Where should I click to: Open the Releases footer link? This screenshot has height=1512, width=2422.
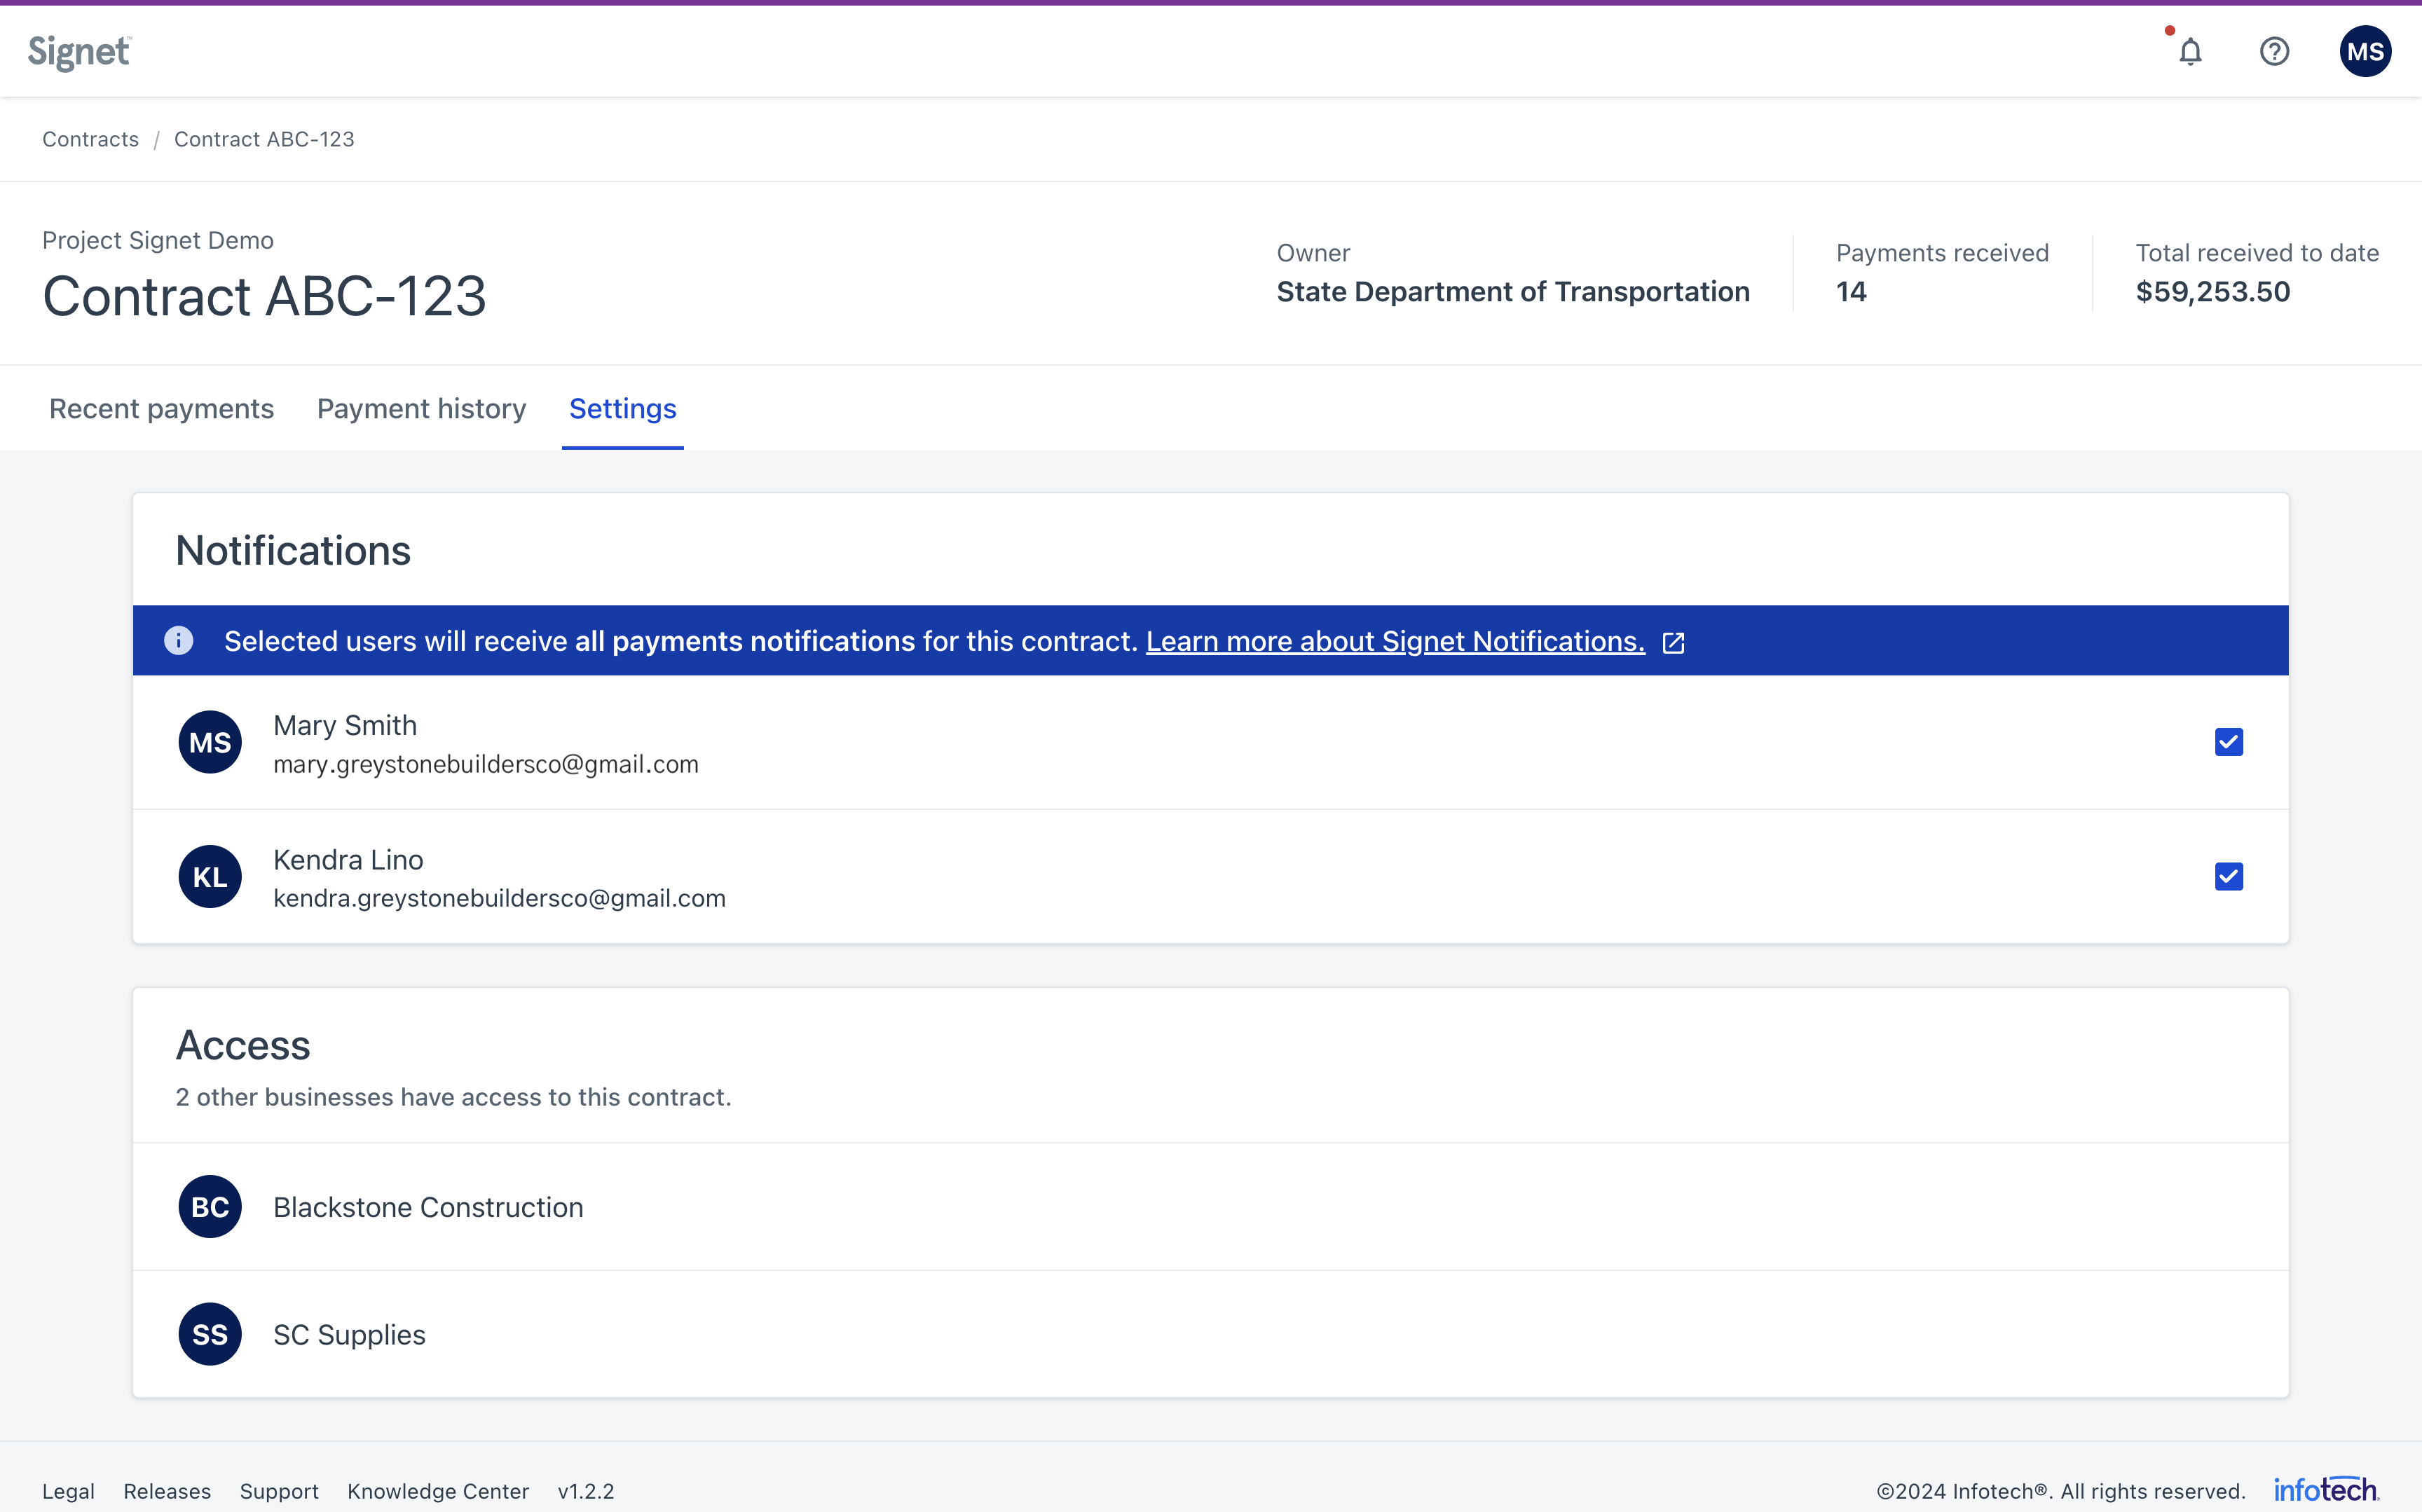click(167, 1491)
